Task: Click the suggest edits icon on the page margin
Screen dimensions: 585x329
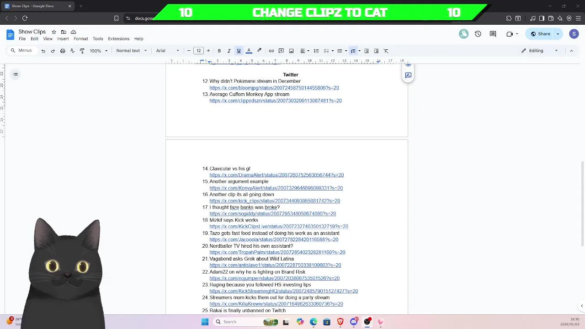Action: tap(408, 75)
